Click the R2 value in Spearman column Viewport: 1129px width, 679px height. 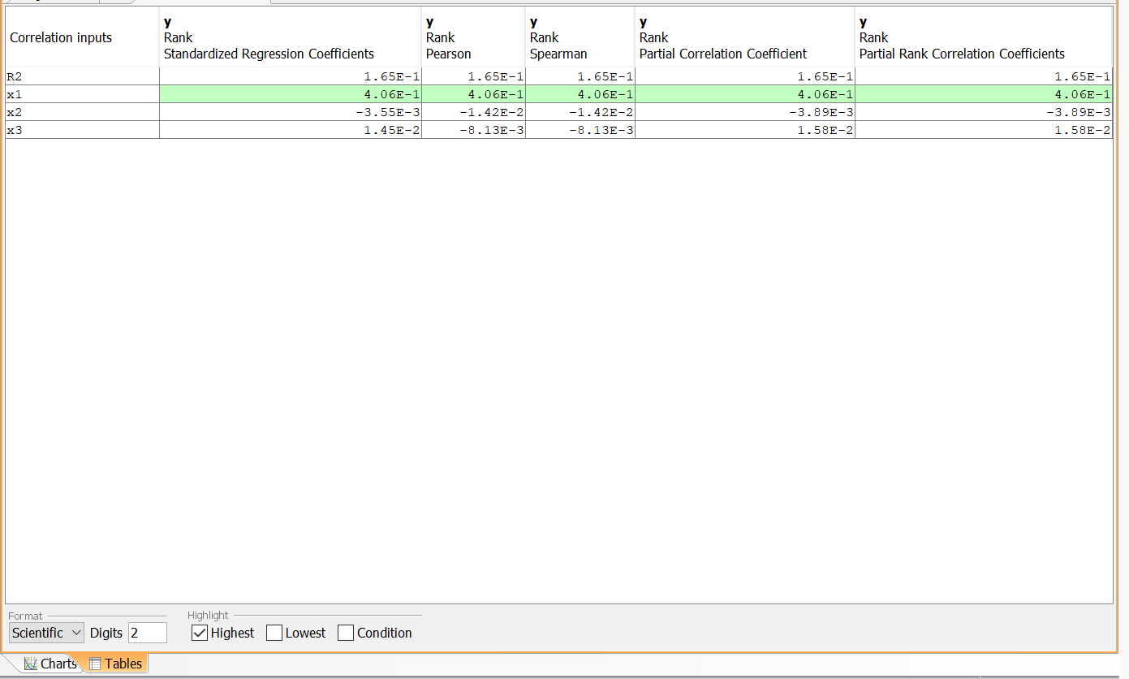click(x=580, y=76)
